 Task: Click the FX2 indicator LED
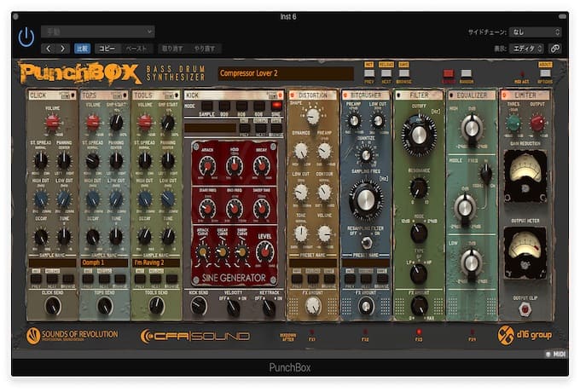[x=365, y=332]
